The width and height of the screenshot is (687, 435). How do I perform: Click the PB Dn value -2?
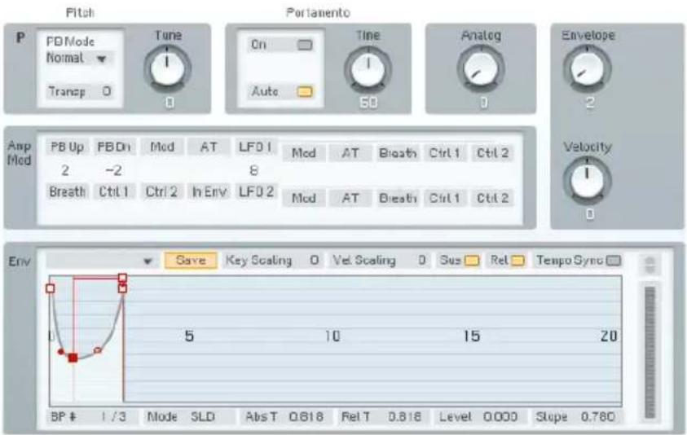[113, 170]
